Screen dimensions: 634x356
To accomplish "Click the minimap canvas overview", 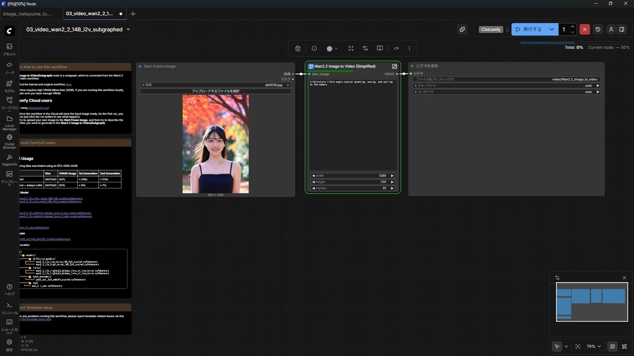I will [x=592, y=302].
